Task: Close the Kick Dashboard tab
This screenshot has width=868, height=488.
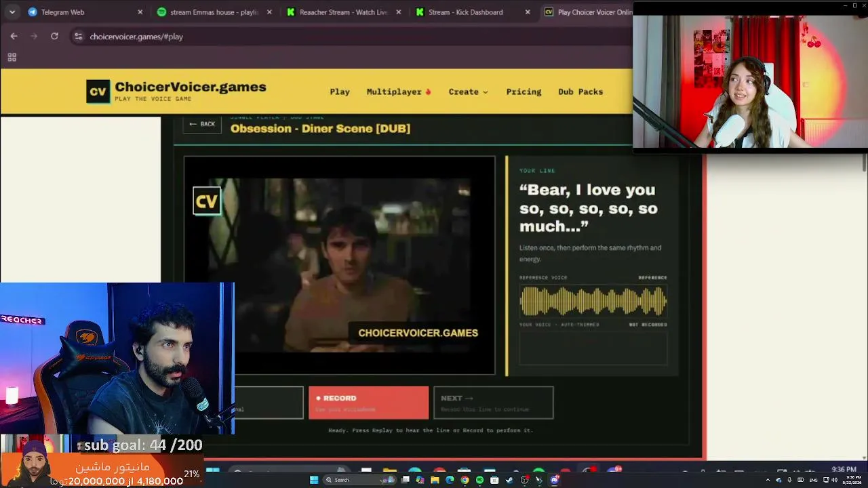Action: pyautogui.click(x=528, y=12)
